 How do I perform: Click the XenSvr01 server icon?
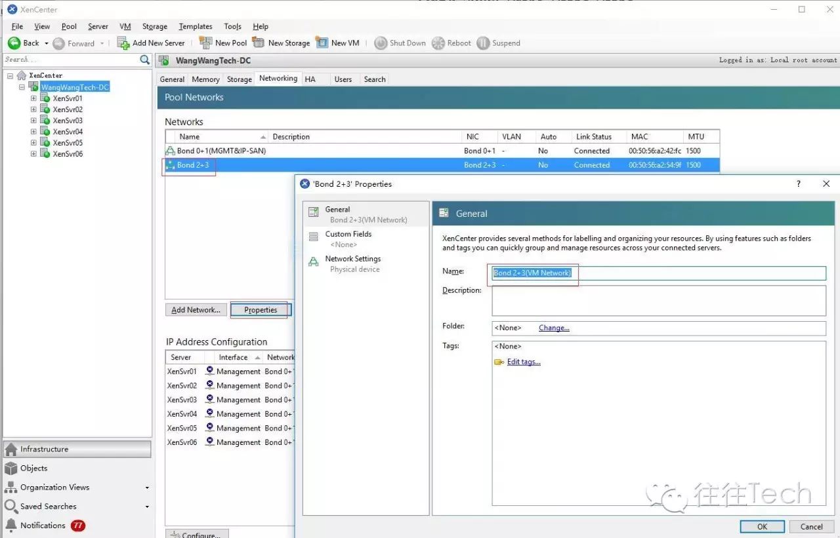pyautogui.click(x=45, y=98)
